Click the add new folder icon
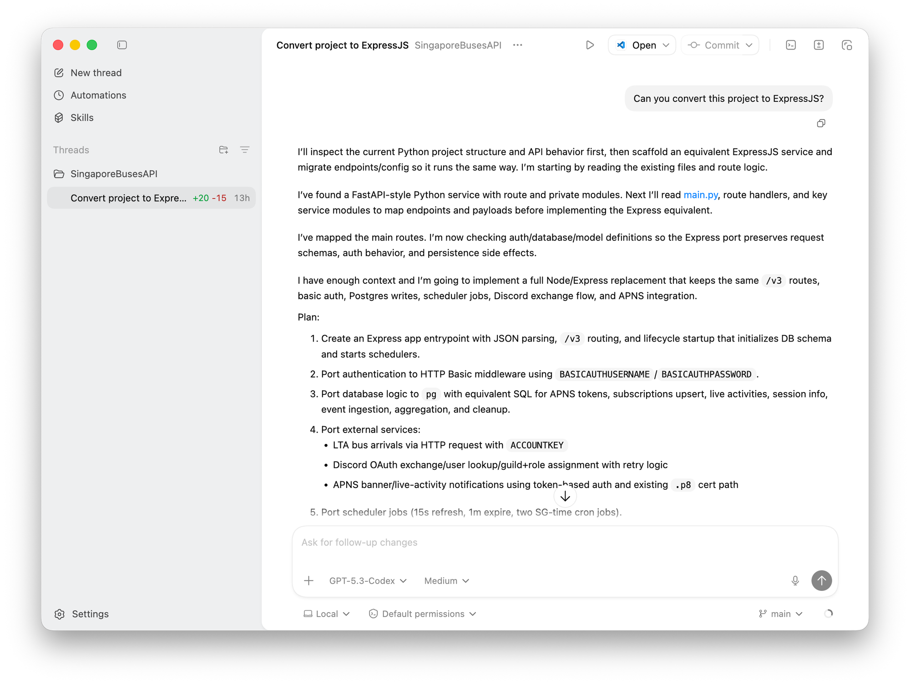The height and width of the screenshot is (685, 910). (x=223, y=150)
